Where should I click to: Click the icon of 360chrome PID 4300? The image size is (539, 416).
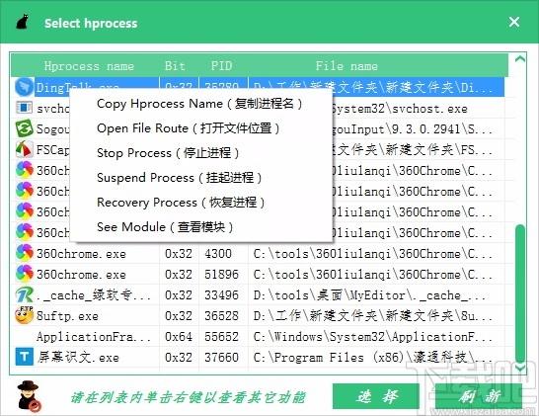(24, 253)
